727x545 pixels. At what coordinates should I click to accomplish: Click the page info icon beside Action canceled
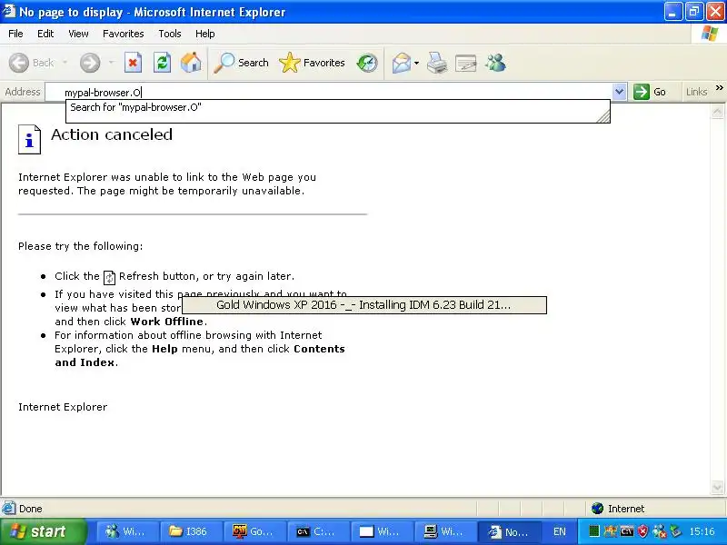click(30, 139)
